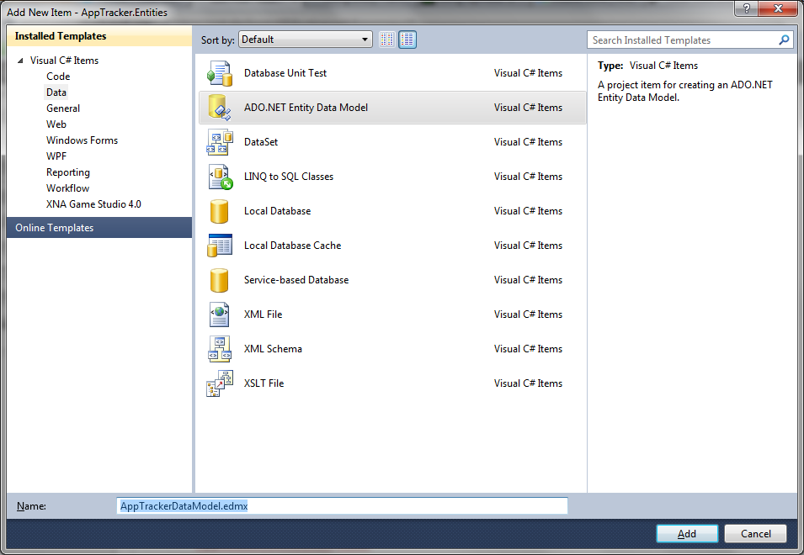Click the ADO.NET Entity Data Model icon
804x555 pixels.
tap(220, 108)
